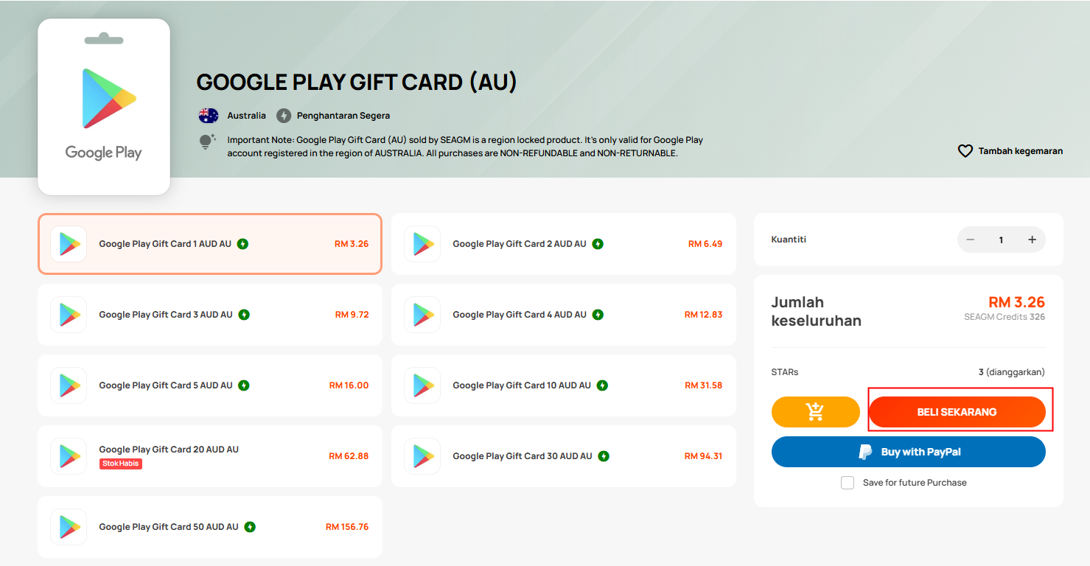Tick the Save for future Purchase checkbox
Screen dimensions: 1090x566
[848, 483]
